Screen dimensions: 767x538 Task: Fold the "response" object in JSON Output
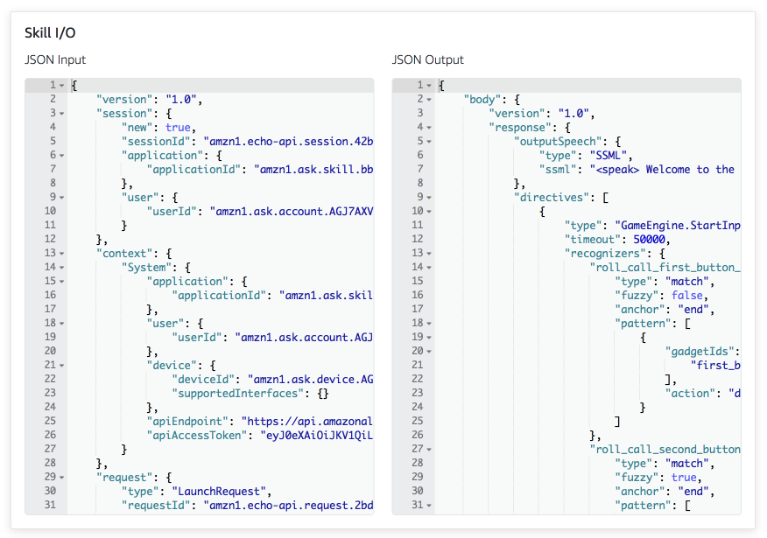coord(430,127)
